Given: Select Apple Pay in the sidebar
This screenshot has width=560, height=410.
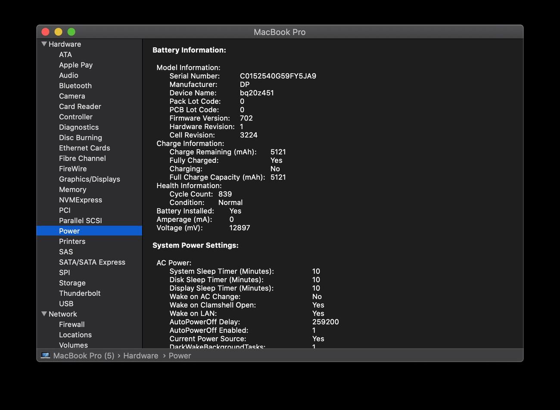Looking at the screenshot, I should (76, 65).
